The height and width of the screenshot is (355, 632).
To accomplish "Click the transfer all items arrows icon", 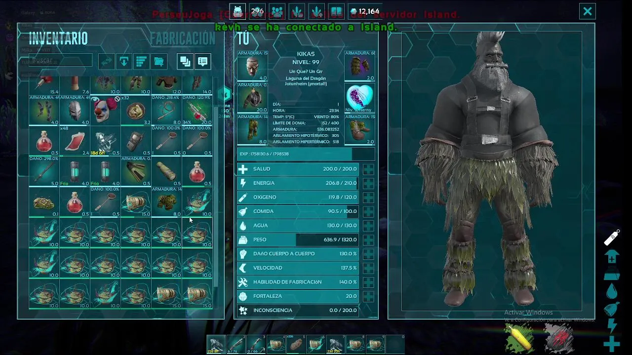I will [x=107, y=61].
